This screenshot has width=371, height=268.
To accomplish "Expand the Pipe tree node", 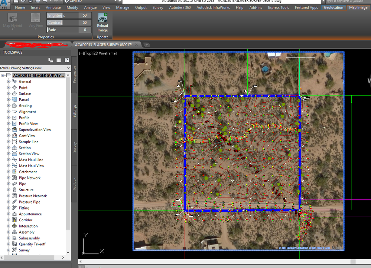I will [9, 184].
